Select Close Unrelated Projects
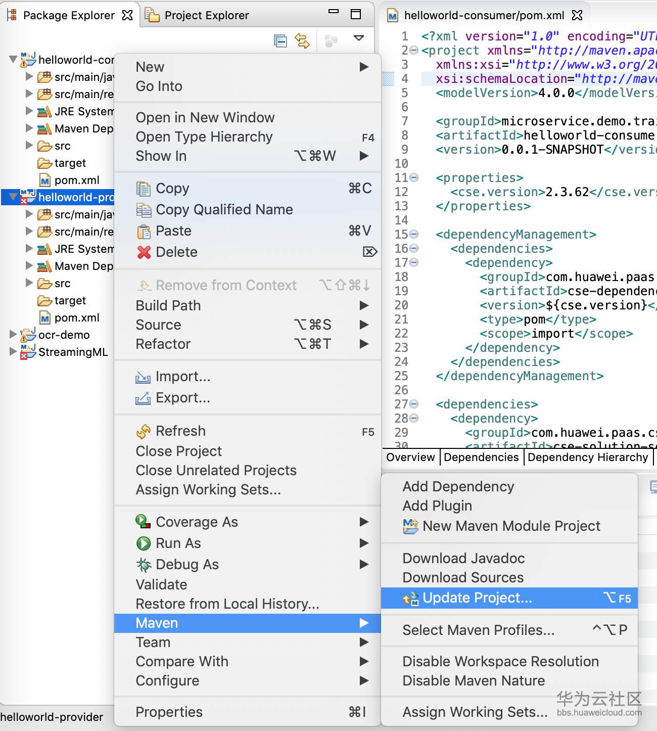Screen dimensions: 657x731 248,471
